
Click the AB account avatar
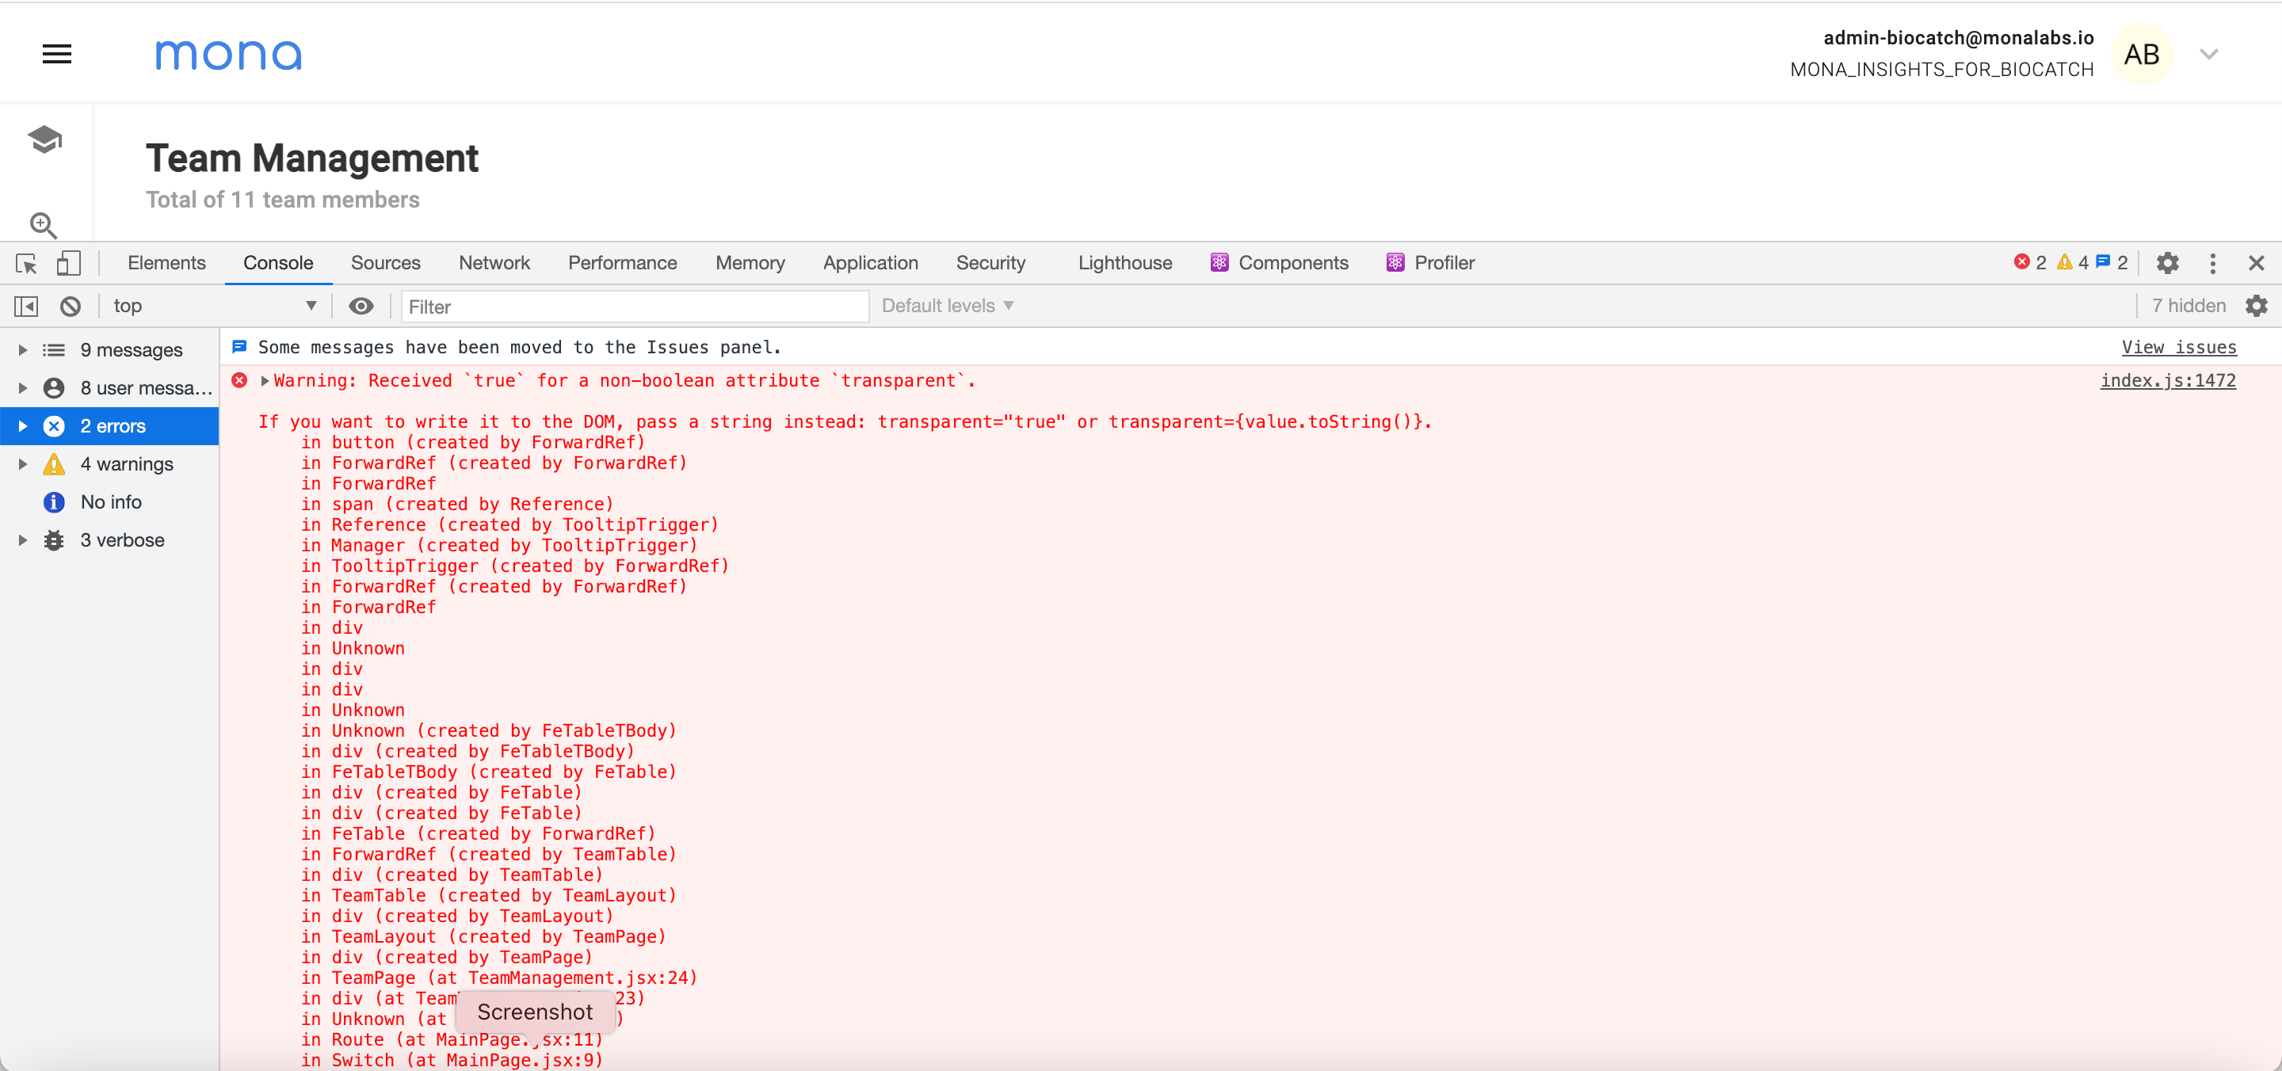click(x=2144, y=53)
